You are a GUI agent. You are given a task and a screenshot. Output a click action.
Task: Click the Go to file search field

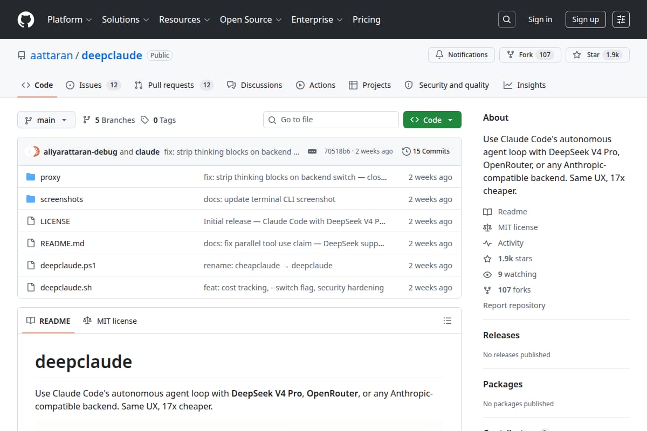(x=331, y=120)
